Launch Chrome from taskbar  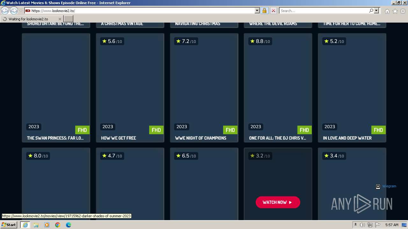(x=58, y=225)
